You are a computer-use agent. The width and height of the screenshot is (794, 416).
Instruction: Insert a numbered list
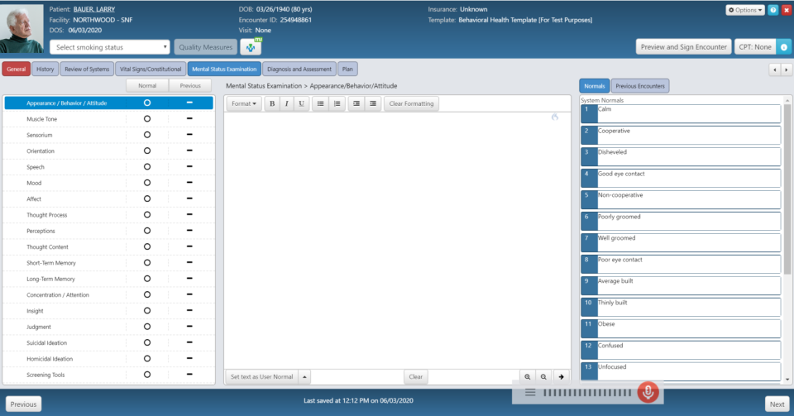tap(337, 103)
